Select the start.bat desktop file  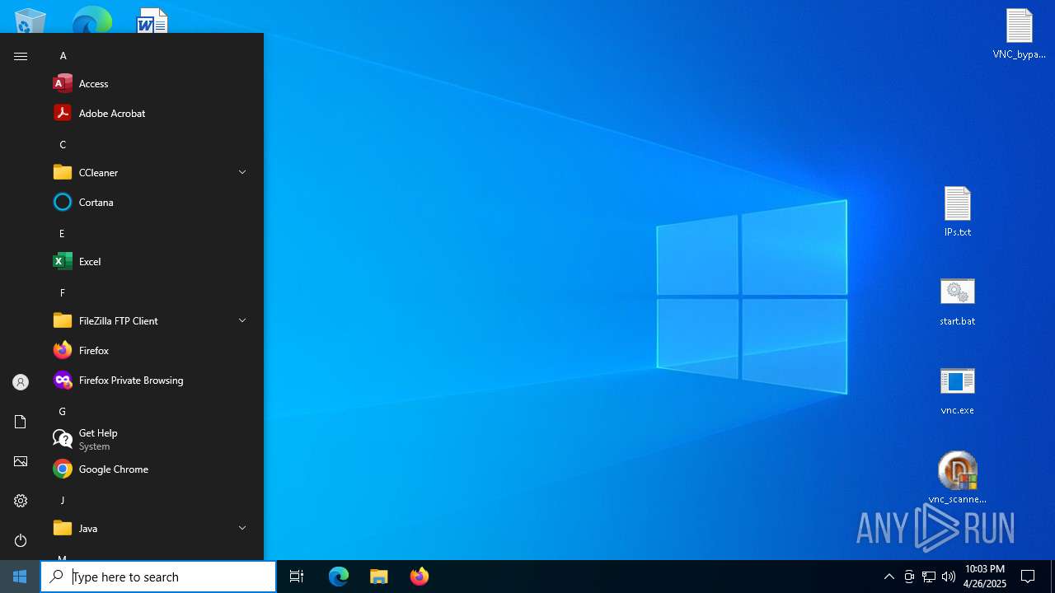[x=958, y=301]
